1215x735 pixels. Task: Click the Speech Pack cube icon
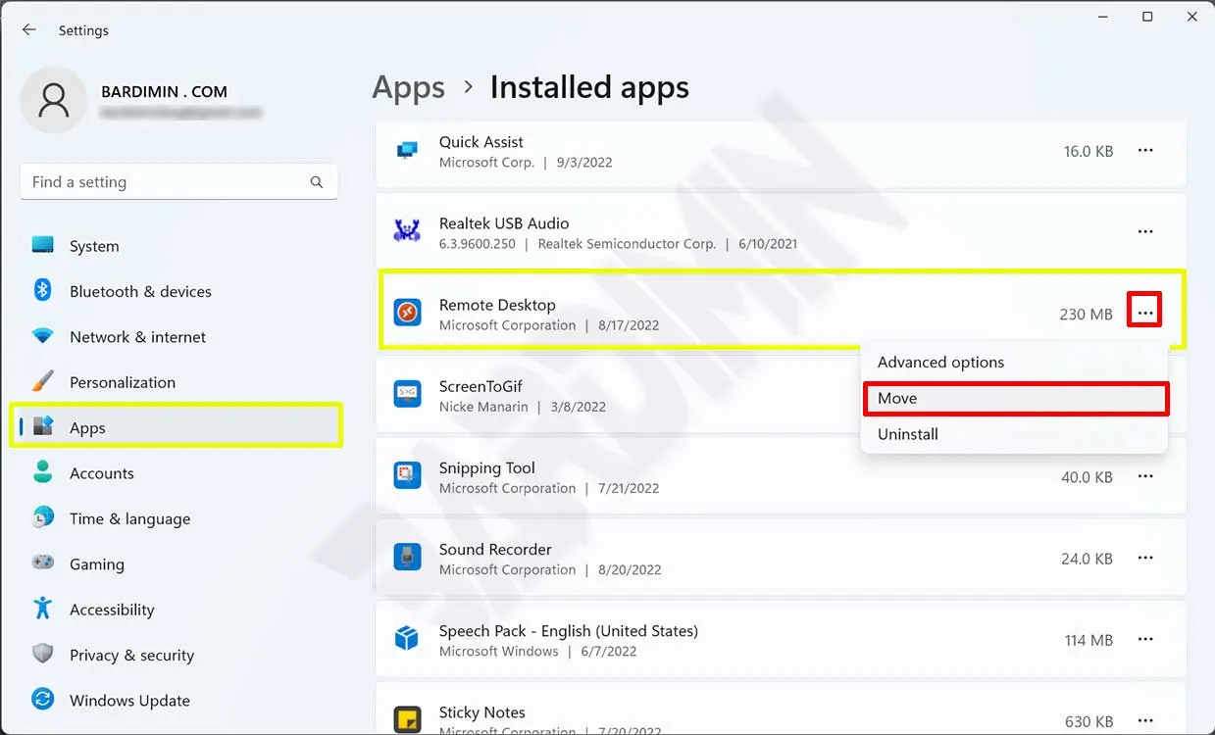[407, 639]
